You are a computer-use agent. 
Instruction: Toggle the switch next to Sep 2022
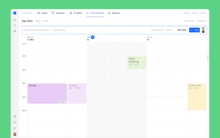tap(38, 21)
